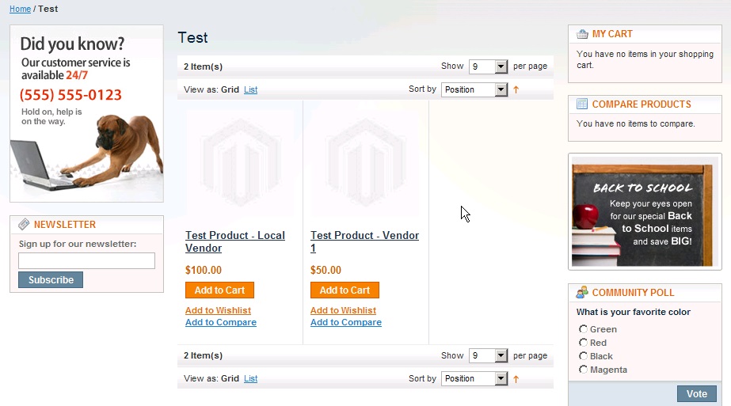Go to Home in the breadcrumb
This screenshot has width=731, height=406.
(20, 9)
